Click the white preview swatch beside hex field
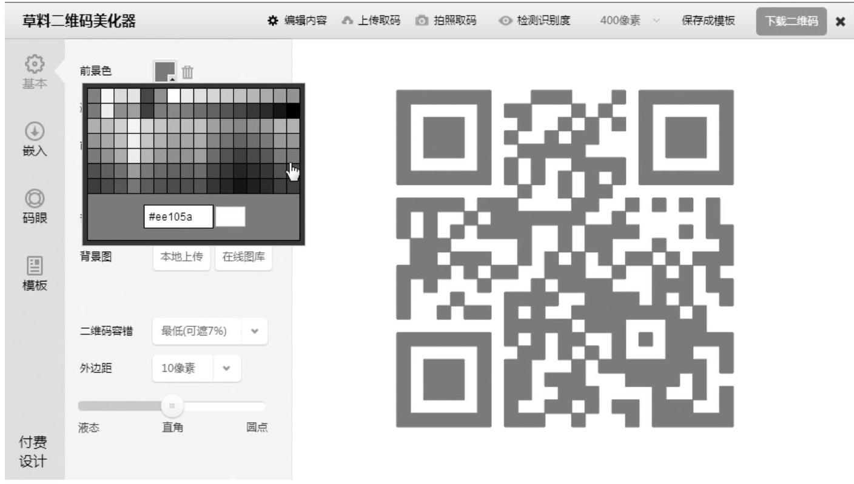Screen dimensions: 854x484 [231, 217]
